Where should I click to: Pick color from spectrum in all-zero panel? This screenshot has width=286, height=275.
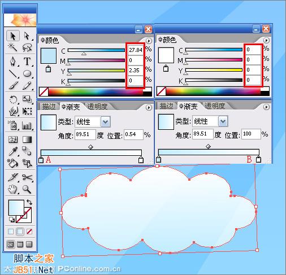coord(213,91)
